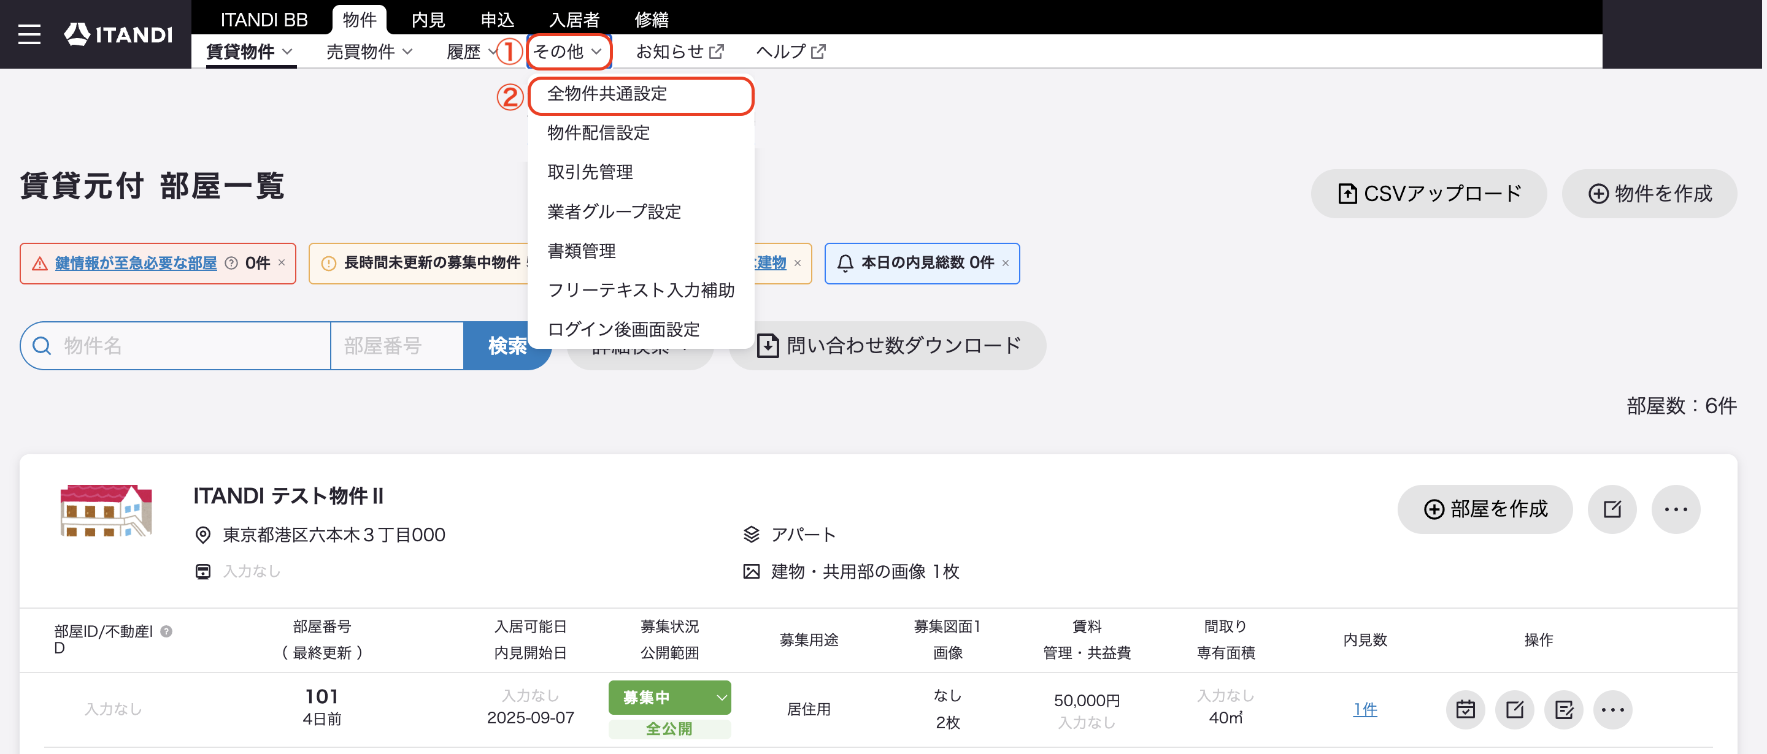Switch to the 入居者 tab
This screenshot has width=1767, height=754.
click(574, 20)
